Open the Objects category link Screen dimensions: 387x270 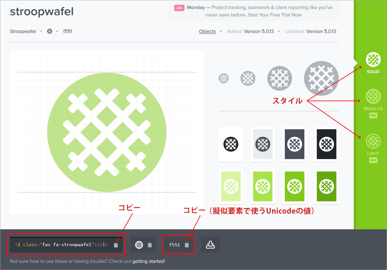click(x=207, y=31)
